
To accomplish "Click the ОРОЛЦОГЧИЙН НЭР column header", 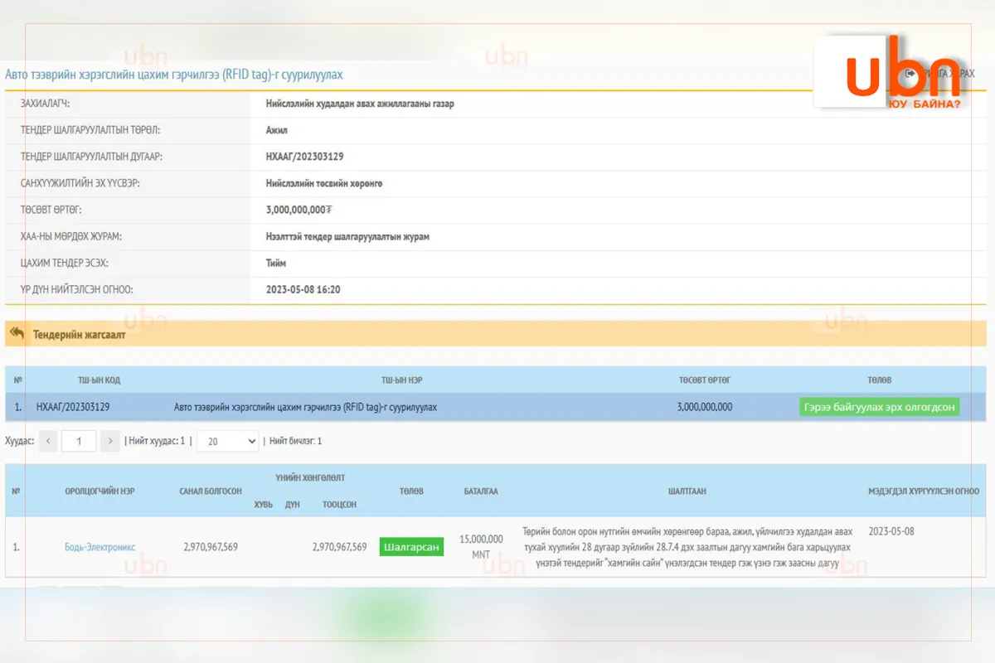I will [99, 491].
